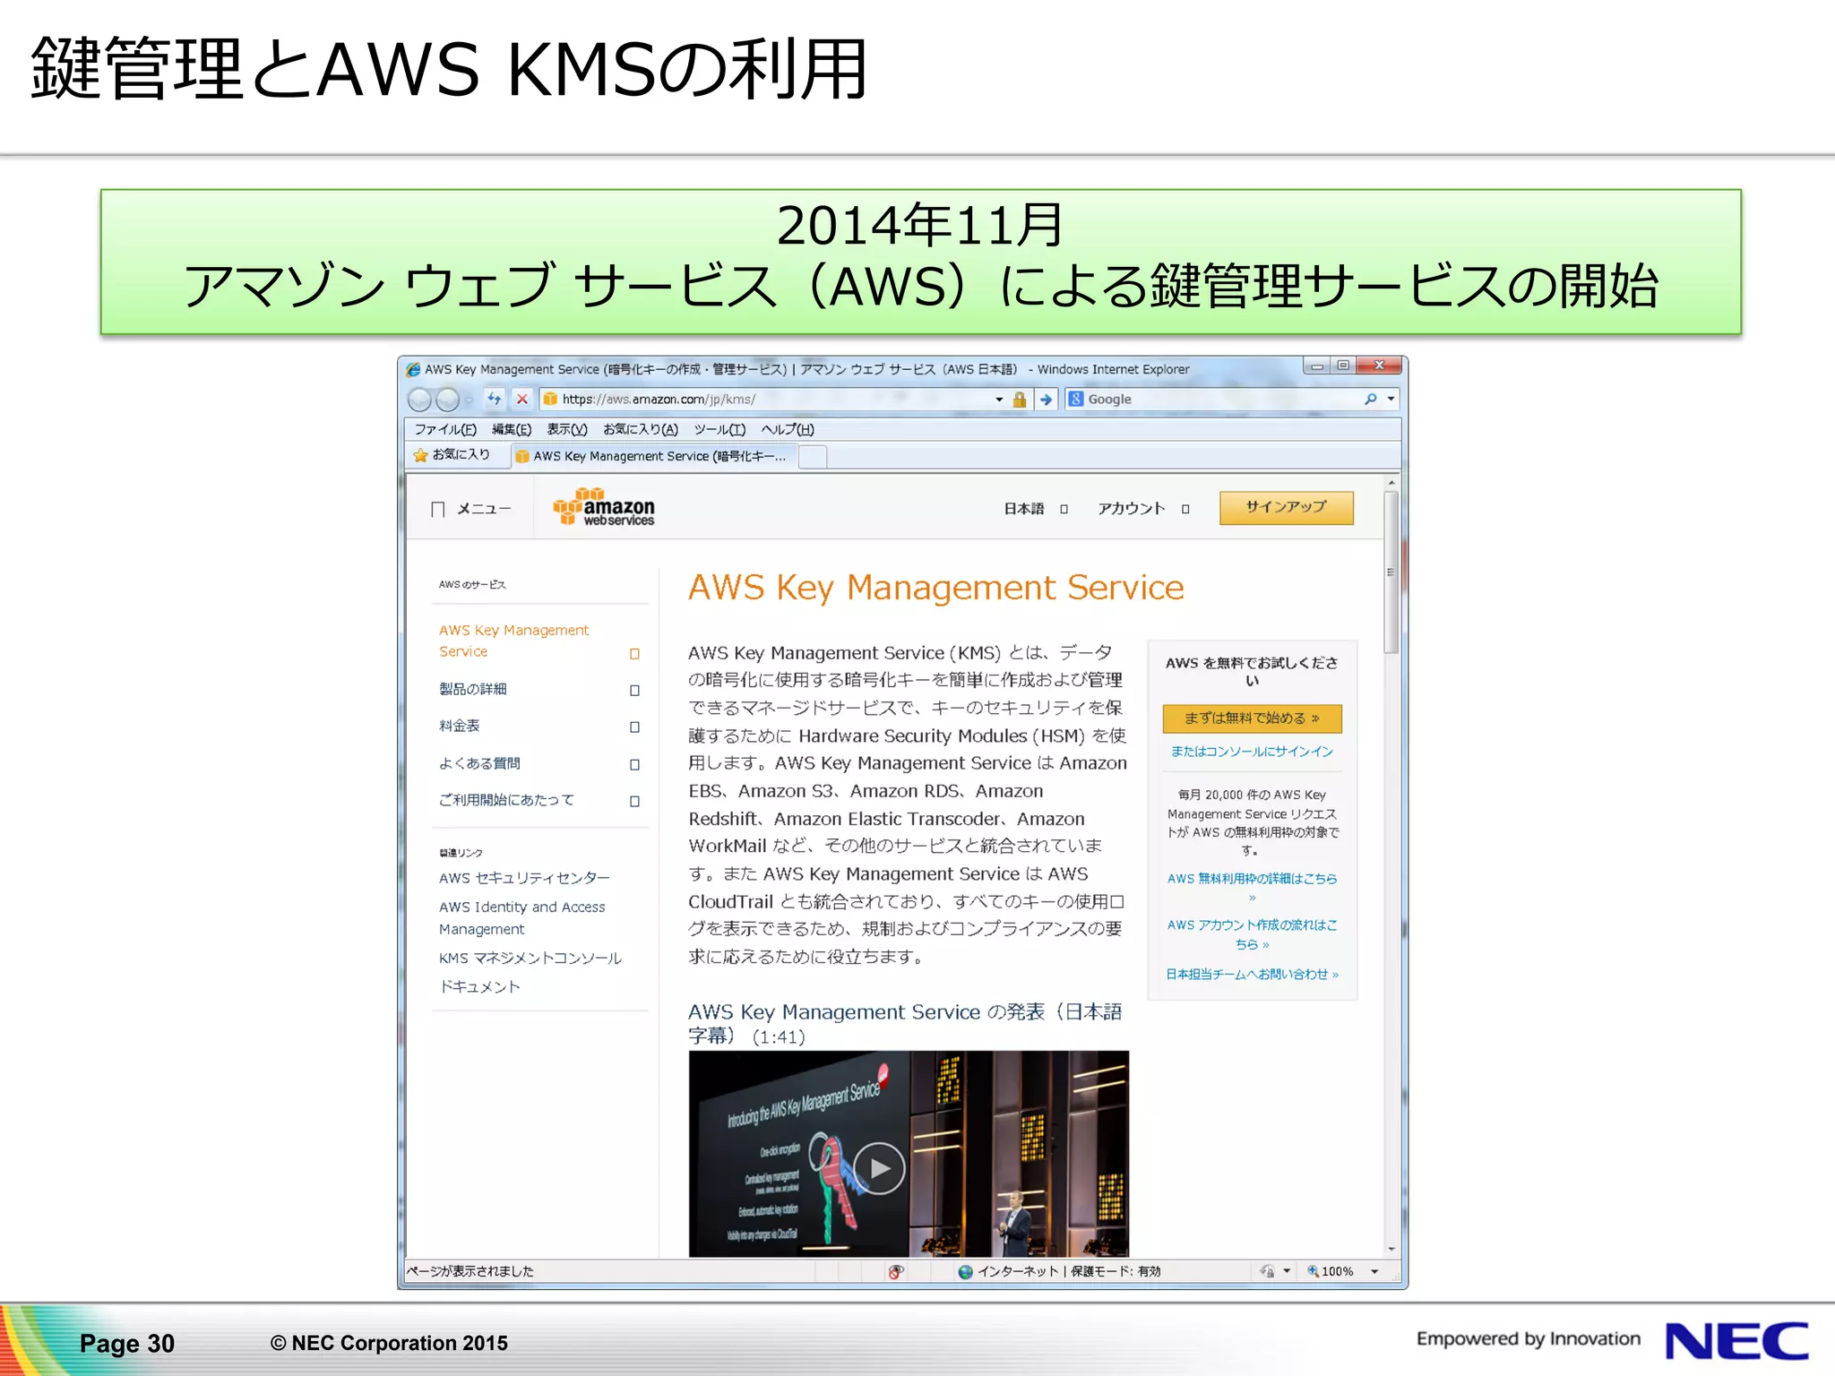1835x1376 pixels.
Task: Click the stop loading X icon
Action: tap(522, 399)
